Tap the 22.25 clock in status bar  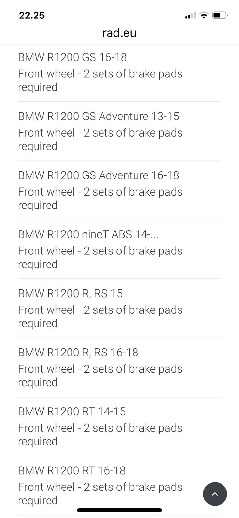pyautogui.click(x=32, y=15)
